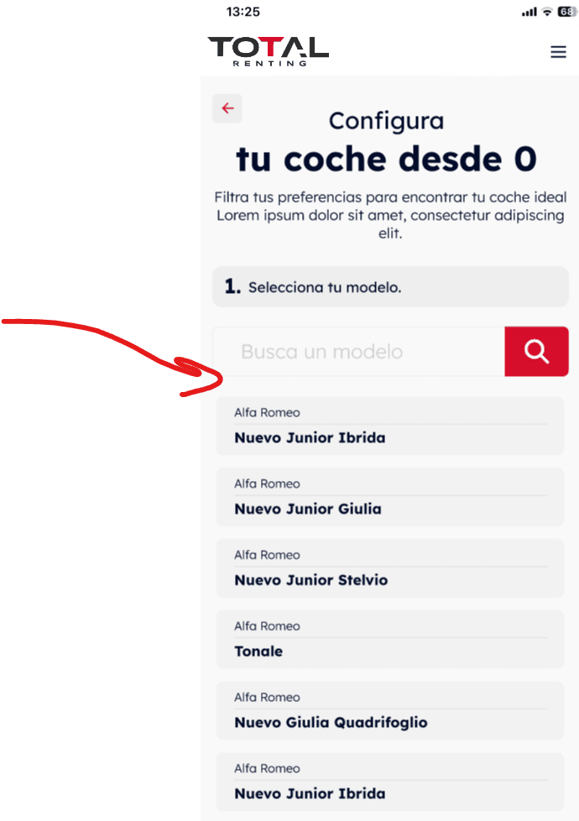Pick the Nuevo Junior Stelvio model

point(390,568)
